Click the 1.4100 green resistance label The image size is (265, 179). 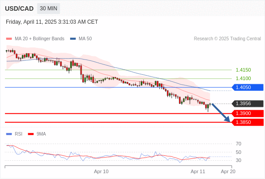pyautogui.click(x=243, y=78)
